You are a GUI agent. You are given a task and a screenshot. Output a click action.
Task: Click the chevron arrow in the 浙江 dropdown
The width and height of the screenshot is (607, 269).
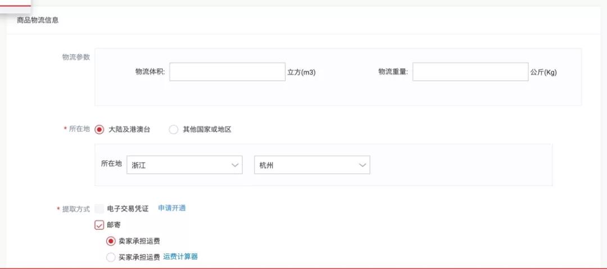pos(235,165)
